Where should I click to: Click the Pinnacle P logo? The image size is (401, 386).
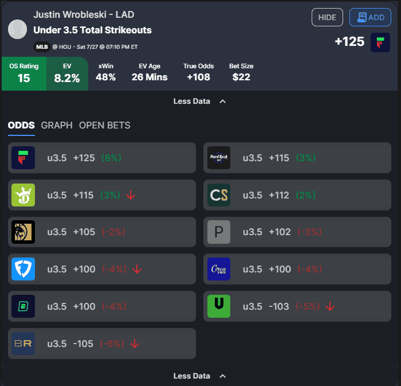[x=219, y=232]
